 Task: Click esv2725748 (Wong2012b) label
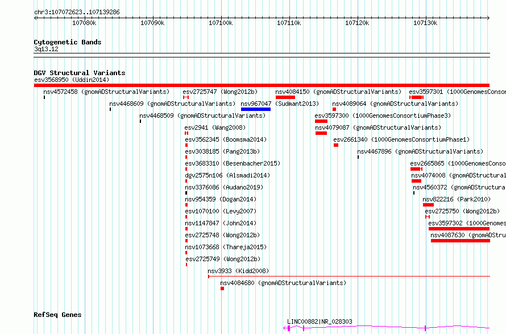[x=222, y=235]
